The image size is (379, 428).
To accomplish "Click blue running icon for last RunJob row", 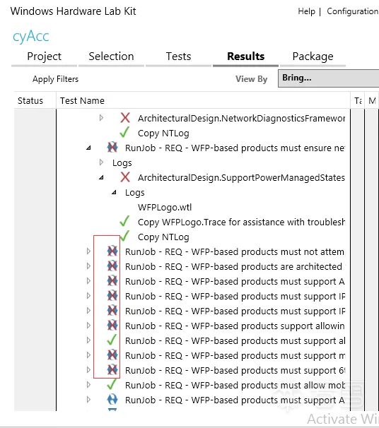I will pos(112,400).
